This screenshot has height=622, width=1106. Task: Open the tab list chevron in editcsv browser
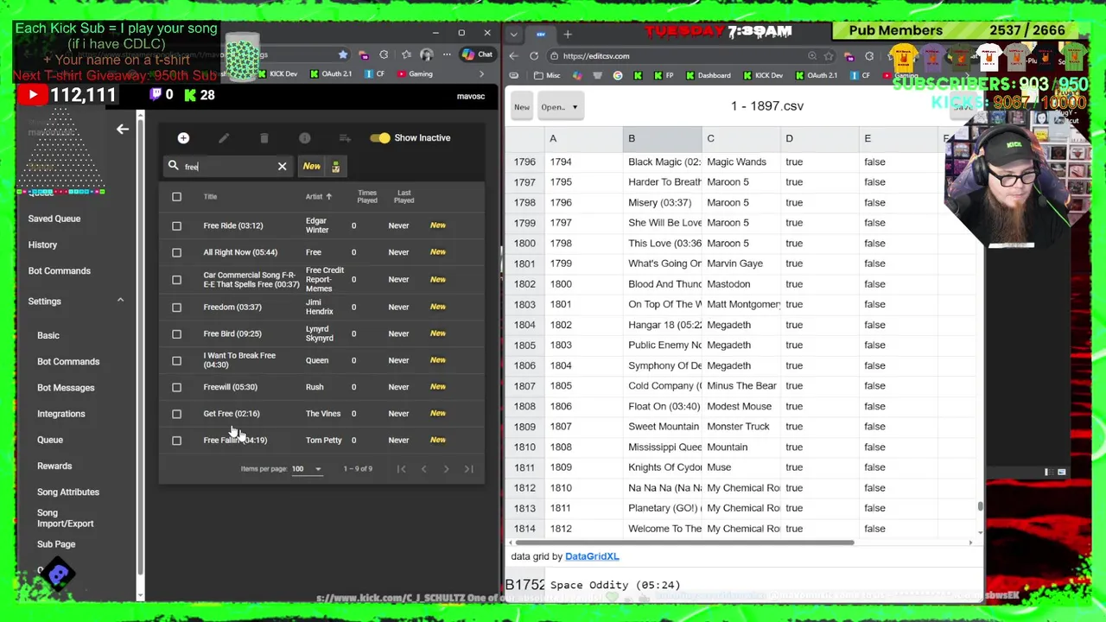point(514,35)
